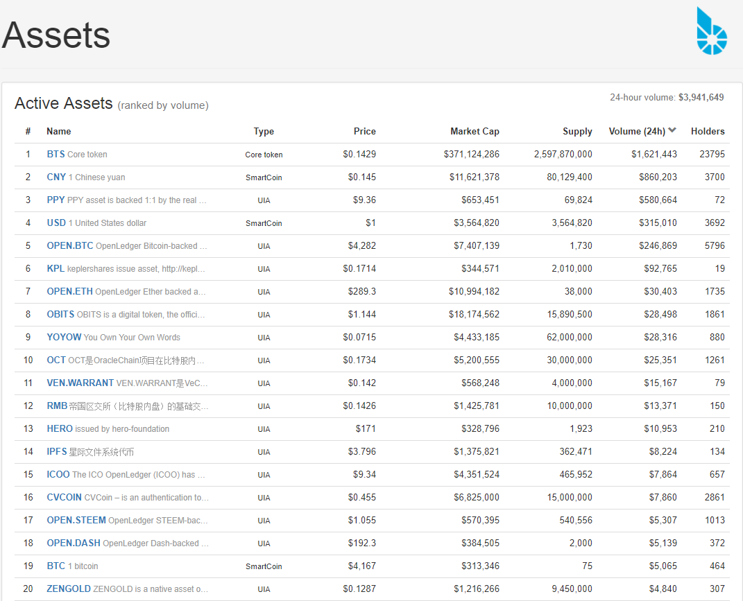
Task: Open the HERO asset link
Action: click(x=60, y=428)
